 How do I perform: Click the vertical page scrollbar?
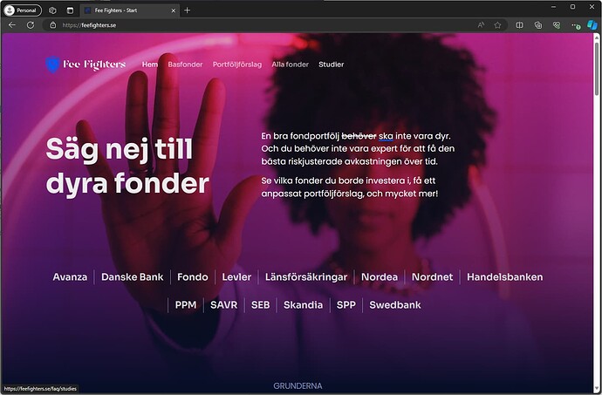point(597,211)
